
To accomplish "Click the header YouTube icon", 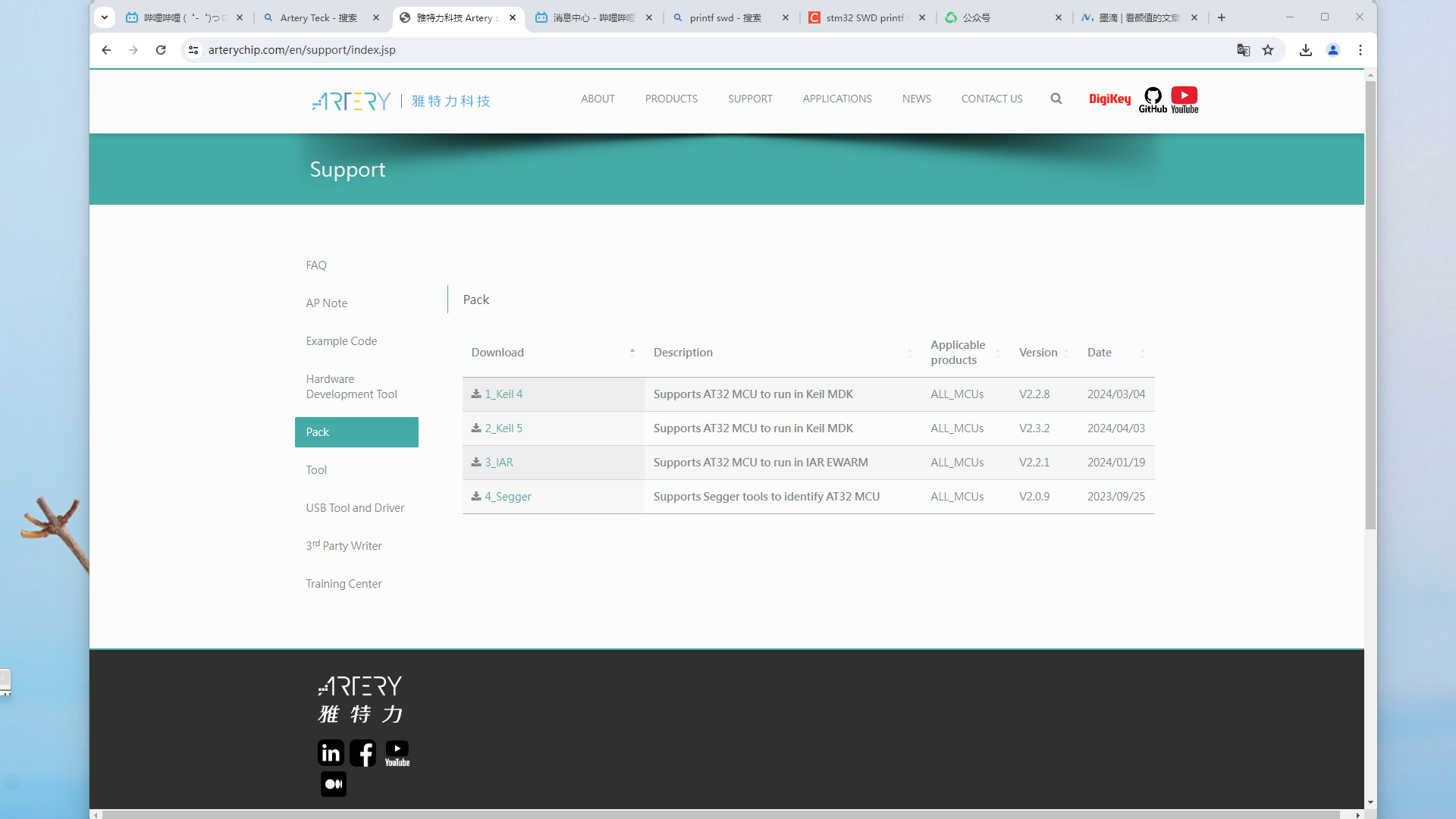I will pos(1185,99).
